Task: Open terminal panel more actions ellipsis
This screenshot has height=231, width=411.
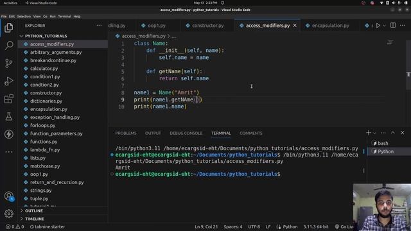Action: point(383,133)
